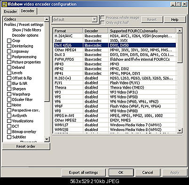Toggle the Visualizations checkbox
Screen dimensions: 189x185
click(9, 121)
